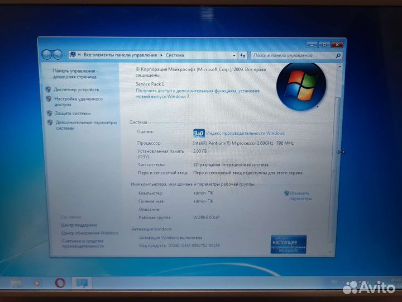The height and width of the screenshot is (302, 402).
Task: Open Opera browser from taskbar
Action: pos(60,283)
